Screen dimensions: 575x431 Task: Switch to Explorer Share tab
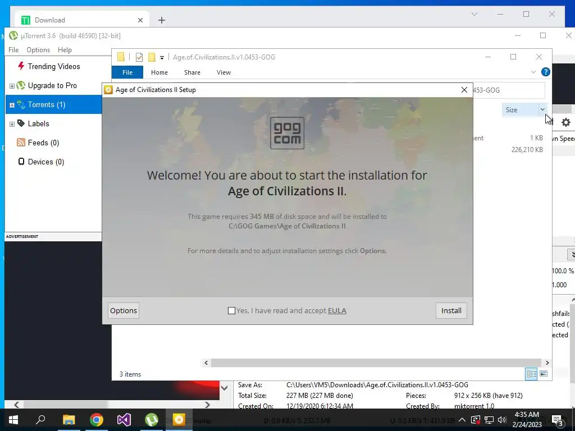192,72
